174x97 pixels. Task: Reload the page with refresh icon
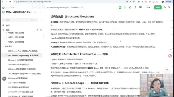(x=10, y=2)
